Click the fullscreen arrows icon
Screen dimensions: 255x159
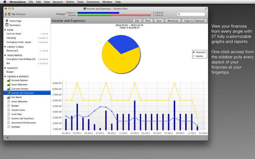click(x=206, y=9)
